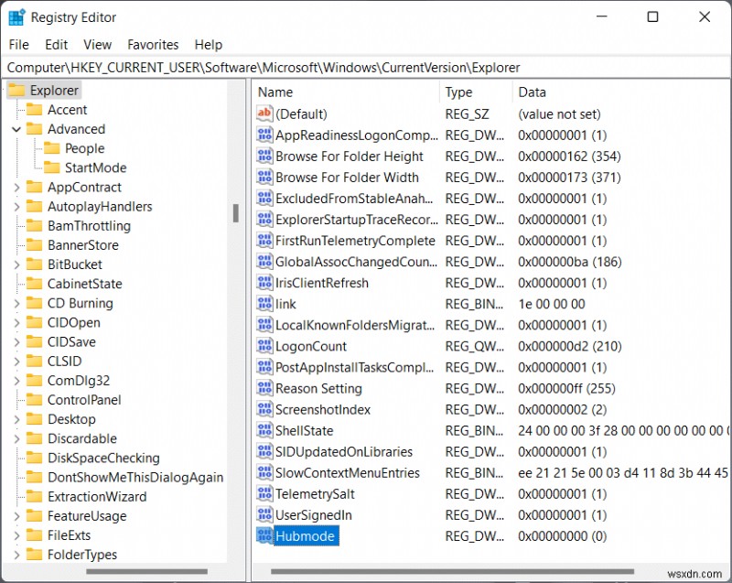
Task: Click the ShellState data value
Action: coord(623,430)
